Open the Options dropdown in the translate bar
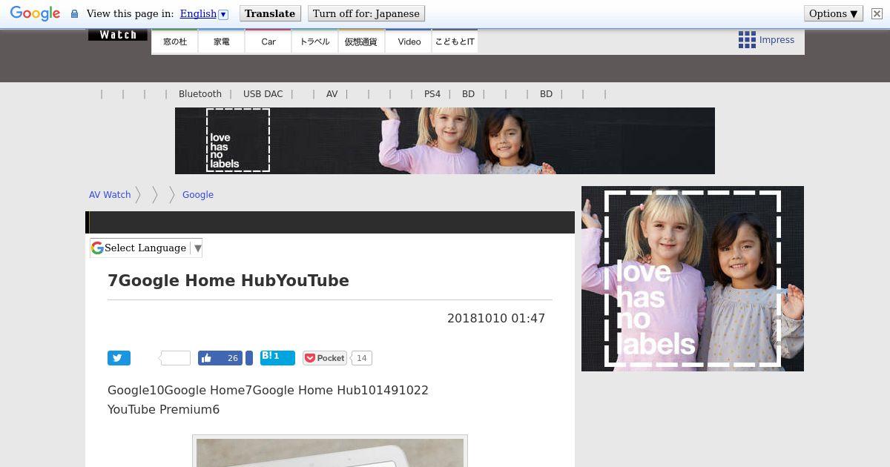Viewport: 890px width, 467px height. pos(834,13)
